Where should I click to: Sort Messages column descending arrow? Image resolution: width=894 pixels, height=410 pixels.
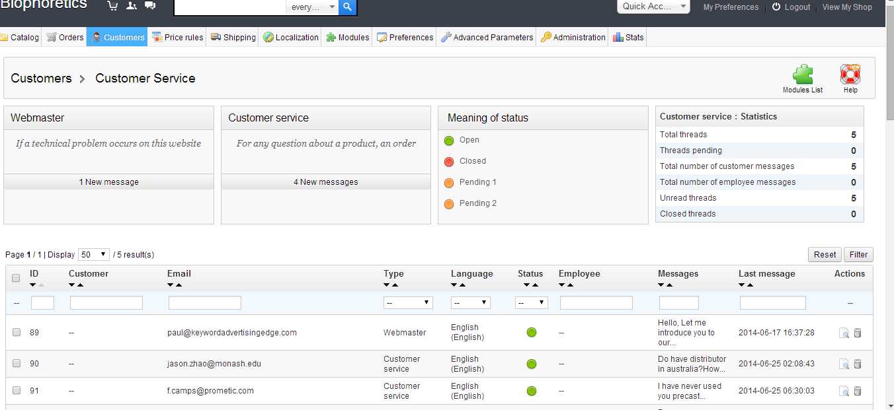[661, 285]
